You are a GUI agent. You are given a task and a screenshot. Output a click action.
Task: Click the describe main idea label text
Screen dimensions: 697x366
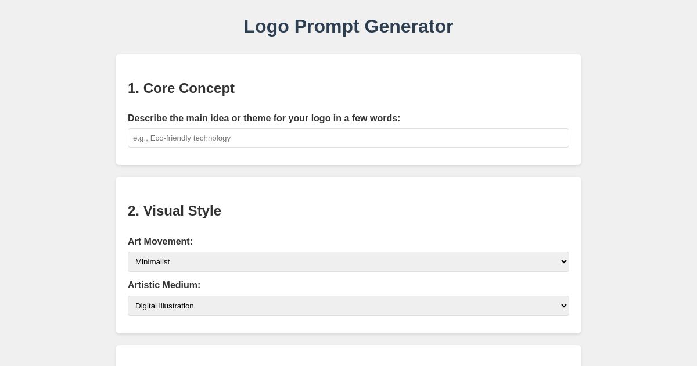[264, 119]
